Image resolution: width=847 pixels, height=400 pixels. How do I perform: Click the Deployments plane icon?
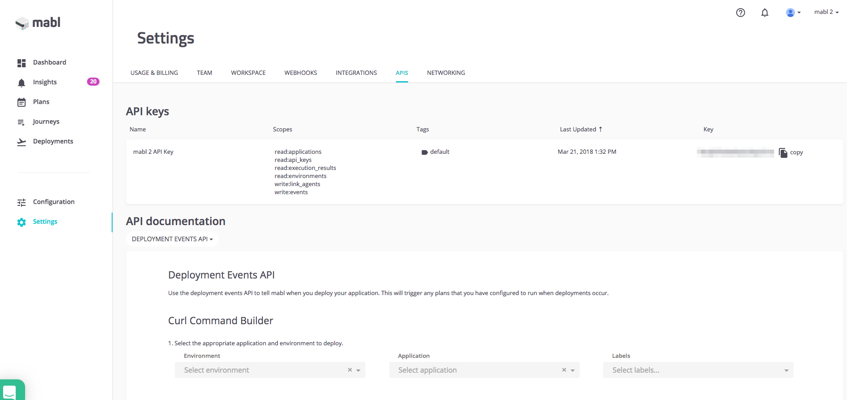coord(22,142)
